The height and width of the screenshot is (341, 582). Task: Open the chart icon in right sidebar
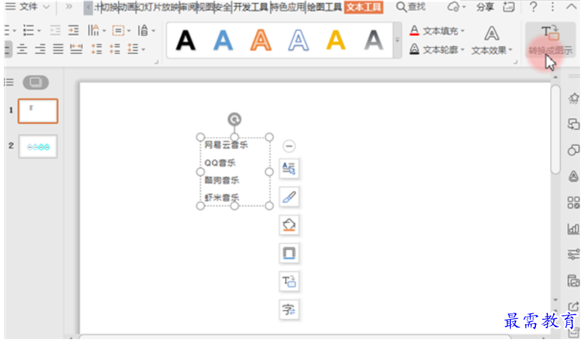(574, 229)
